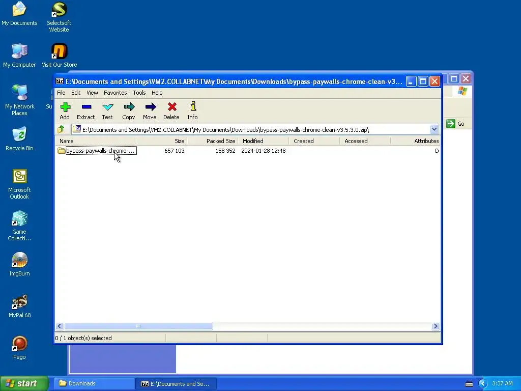This screenshot has height=391, width=521.
Task: Open My Documents desktop icon
Action: (19, 14)
